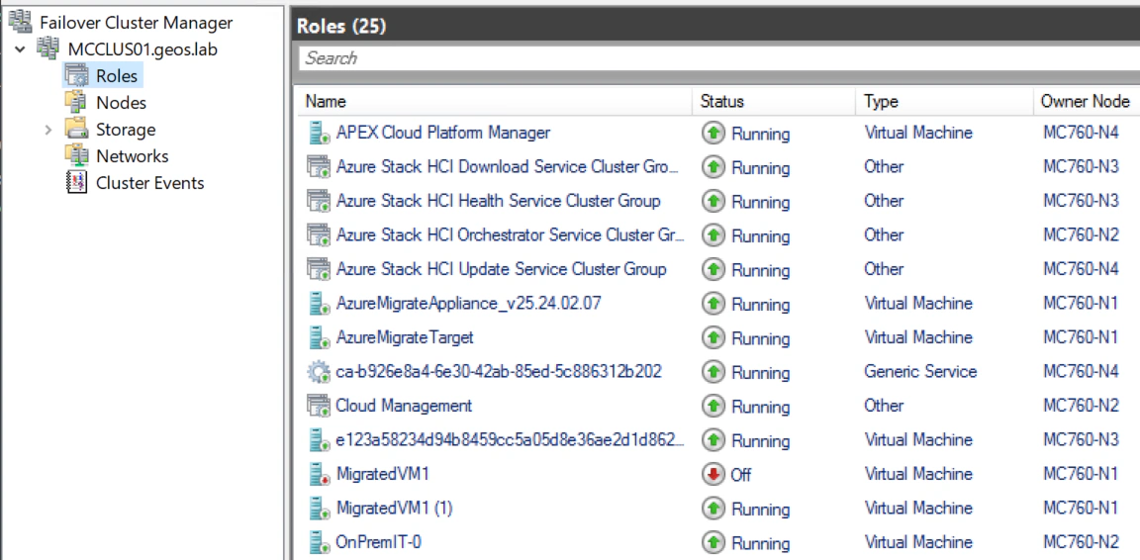Click the Cloud Management role icon
The image size is (1140, 560).
[x=319, y=406]
